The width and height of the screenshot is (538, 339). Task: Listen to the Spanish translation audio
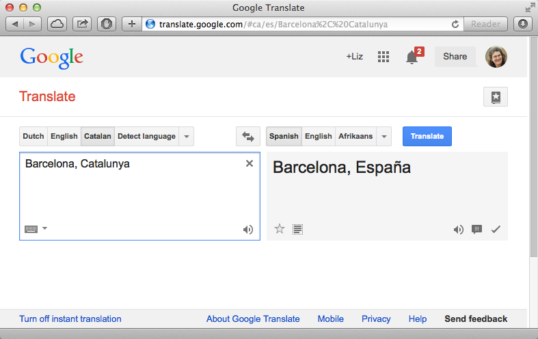pos(458,230)
